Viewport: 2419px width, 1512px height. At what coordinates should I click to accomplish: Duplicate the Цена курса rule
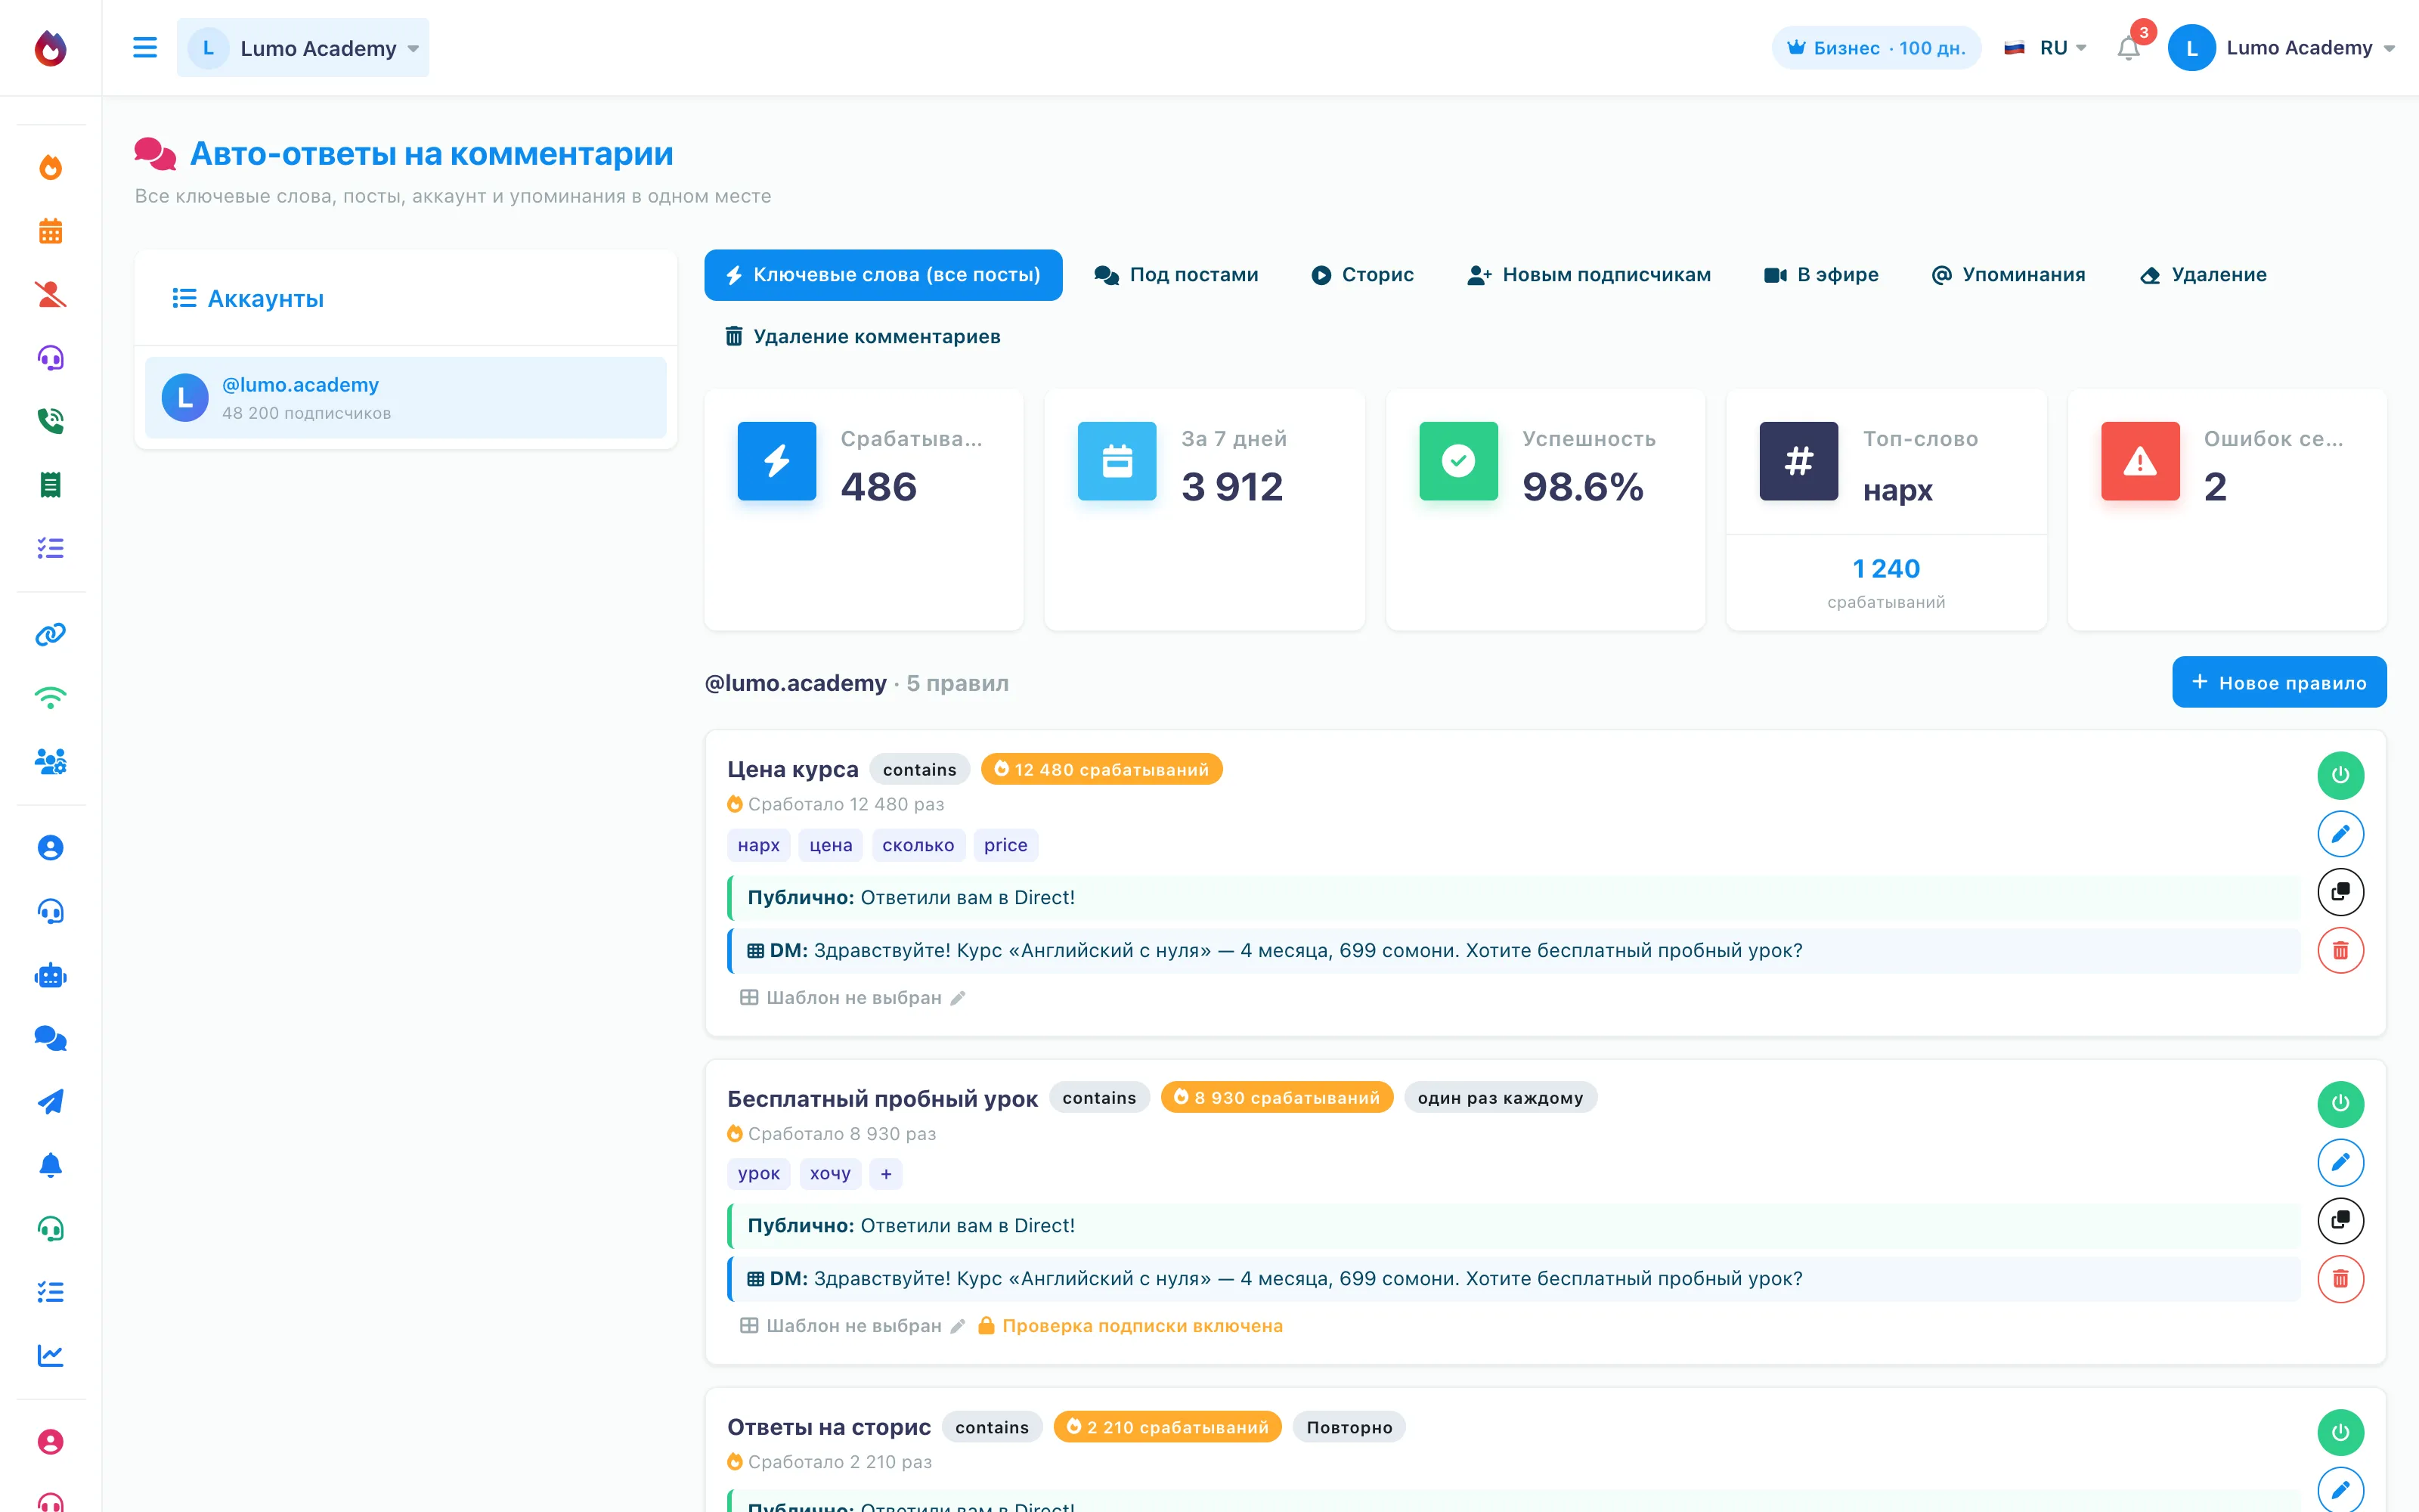pyautogui.click(x=2340, y=891)
